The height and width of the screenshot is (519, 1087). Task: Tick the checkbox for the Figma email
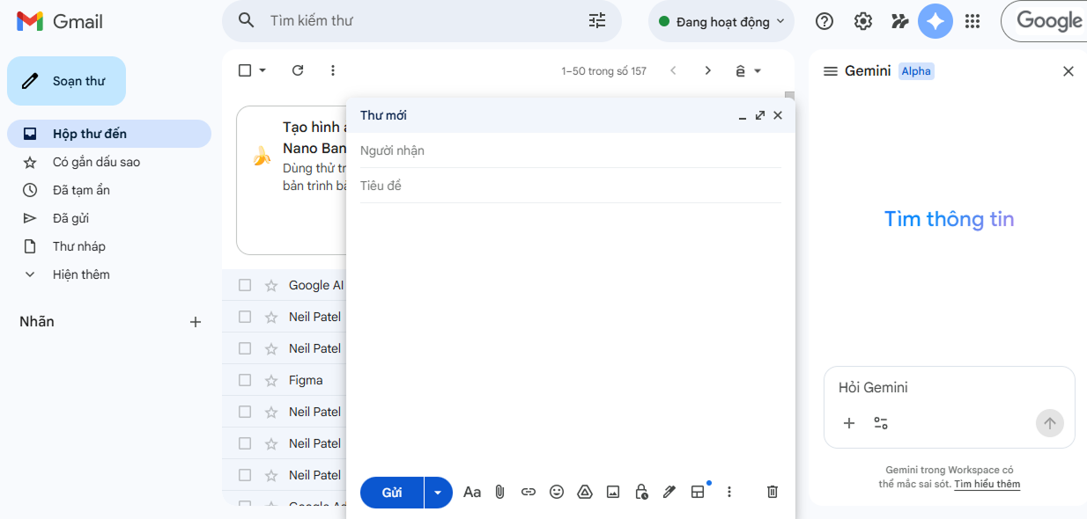[245, 380]
